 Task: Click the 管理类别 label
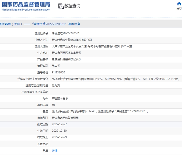43,66
